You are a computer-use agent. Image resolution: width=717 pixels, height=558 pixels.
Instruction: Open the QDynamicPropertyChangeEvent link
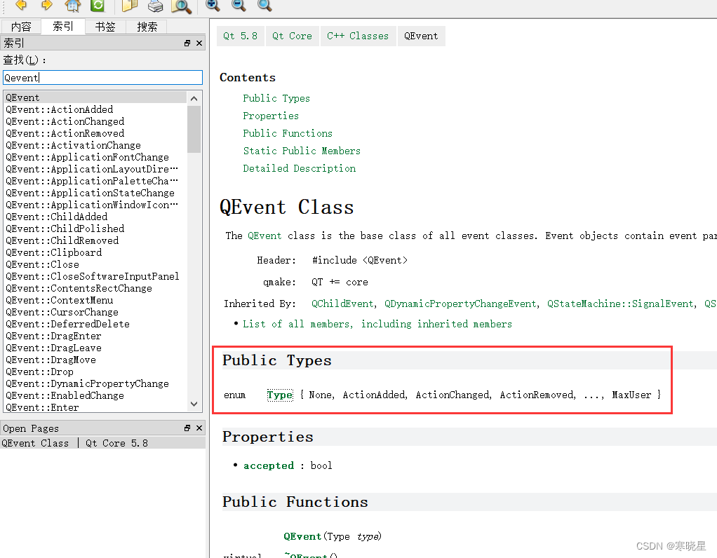click(460, 304)
